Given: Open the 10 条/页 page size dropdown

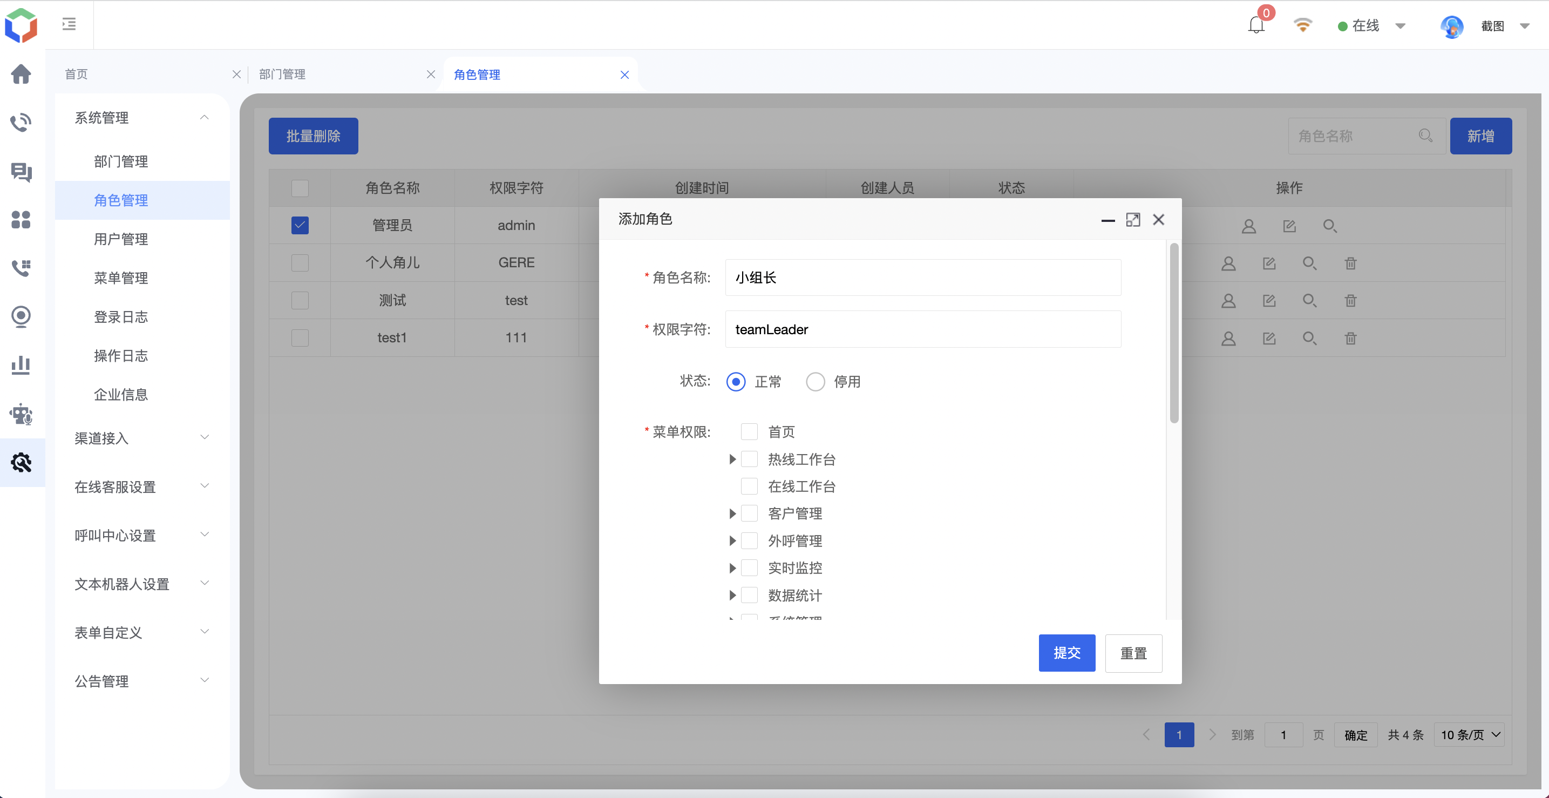Looking at the screenshot, I should 1470,735.
